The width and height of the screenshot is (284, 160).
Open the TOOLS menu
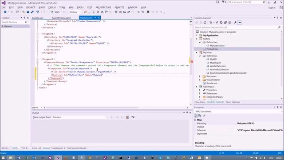coord(80,8)
